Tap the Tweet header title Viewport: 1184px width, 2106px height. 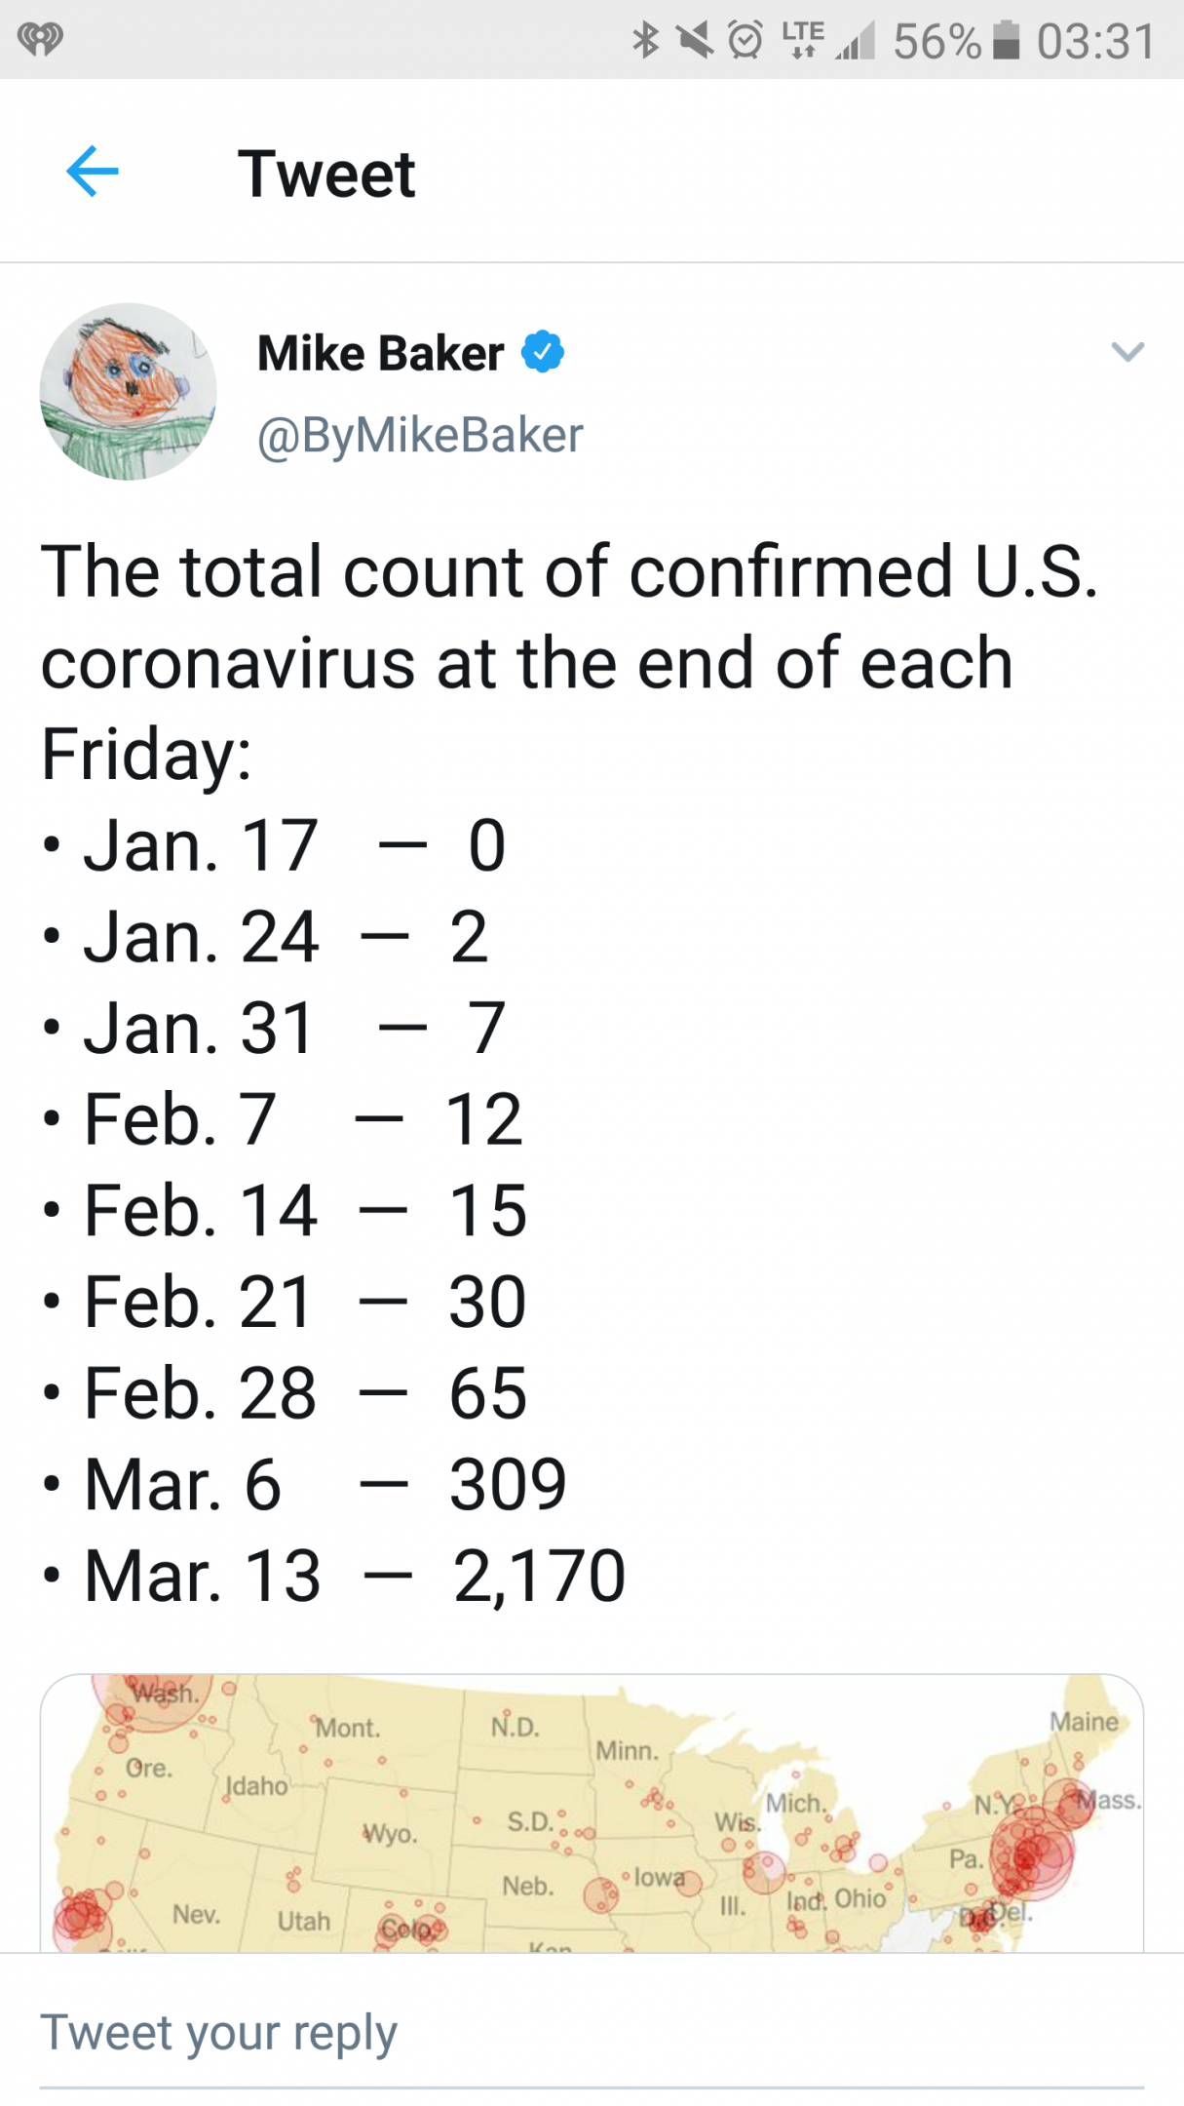pos(326,174)
